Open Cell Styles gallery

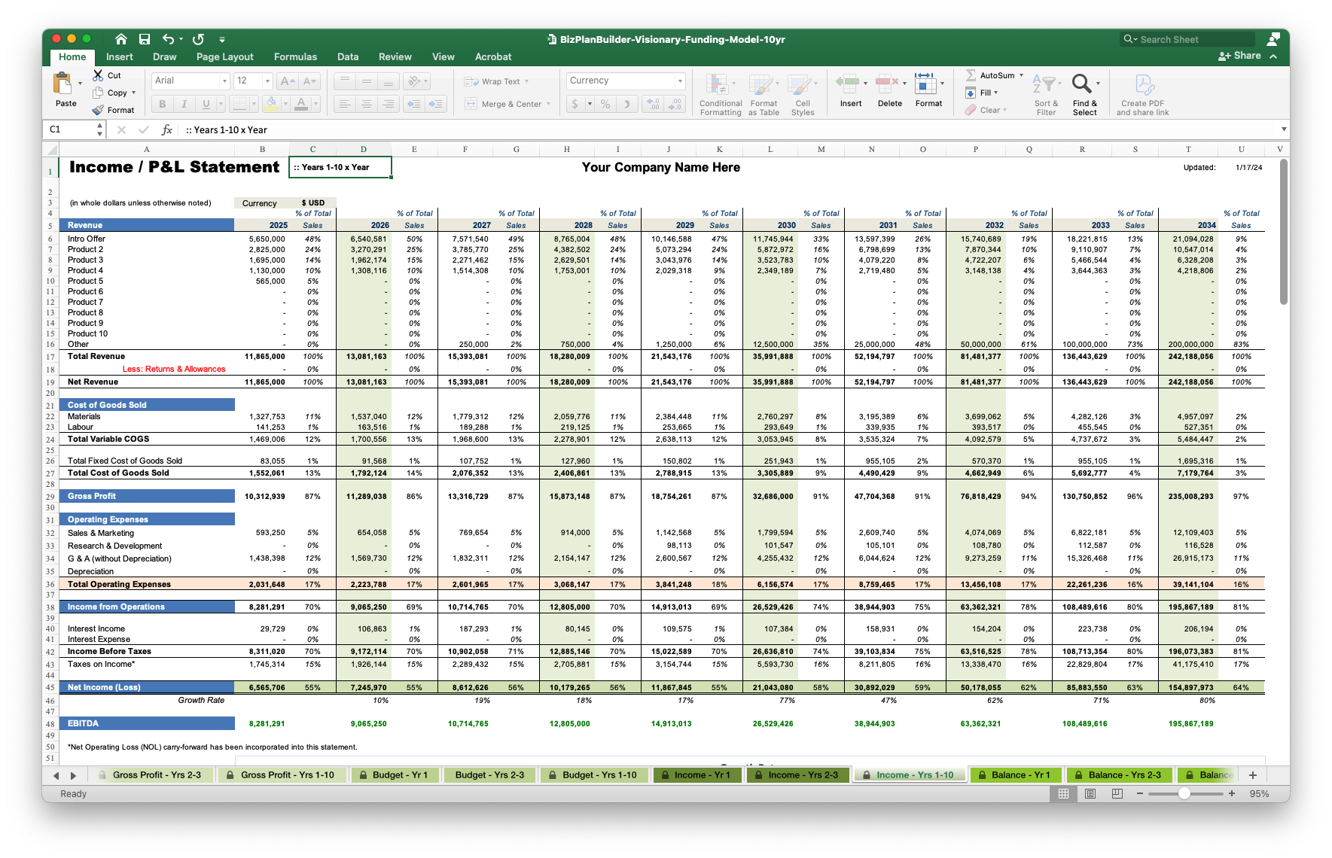click(x=803, y=95)
